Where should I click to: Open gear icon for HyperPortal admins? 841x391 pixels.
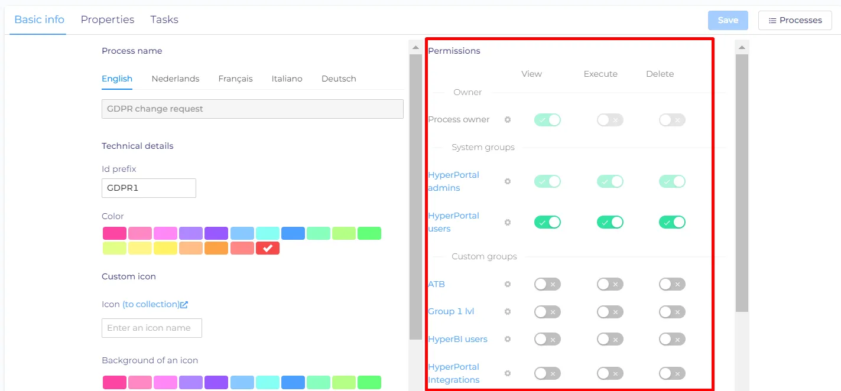[x=507, y=181]
